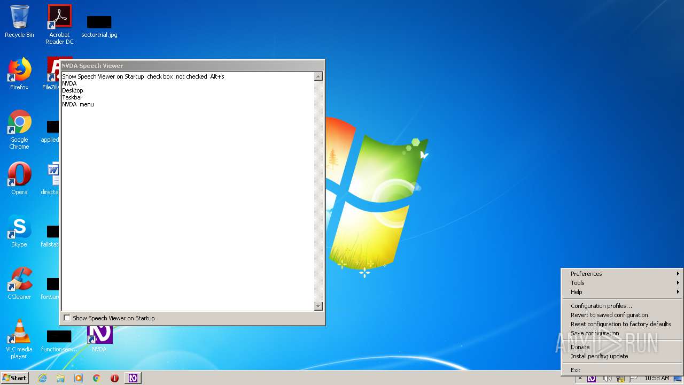Screen dimensions: 684x385
Task: Show hidden system tray icons
Action: (580, 378)
